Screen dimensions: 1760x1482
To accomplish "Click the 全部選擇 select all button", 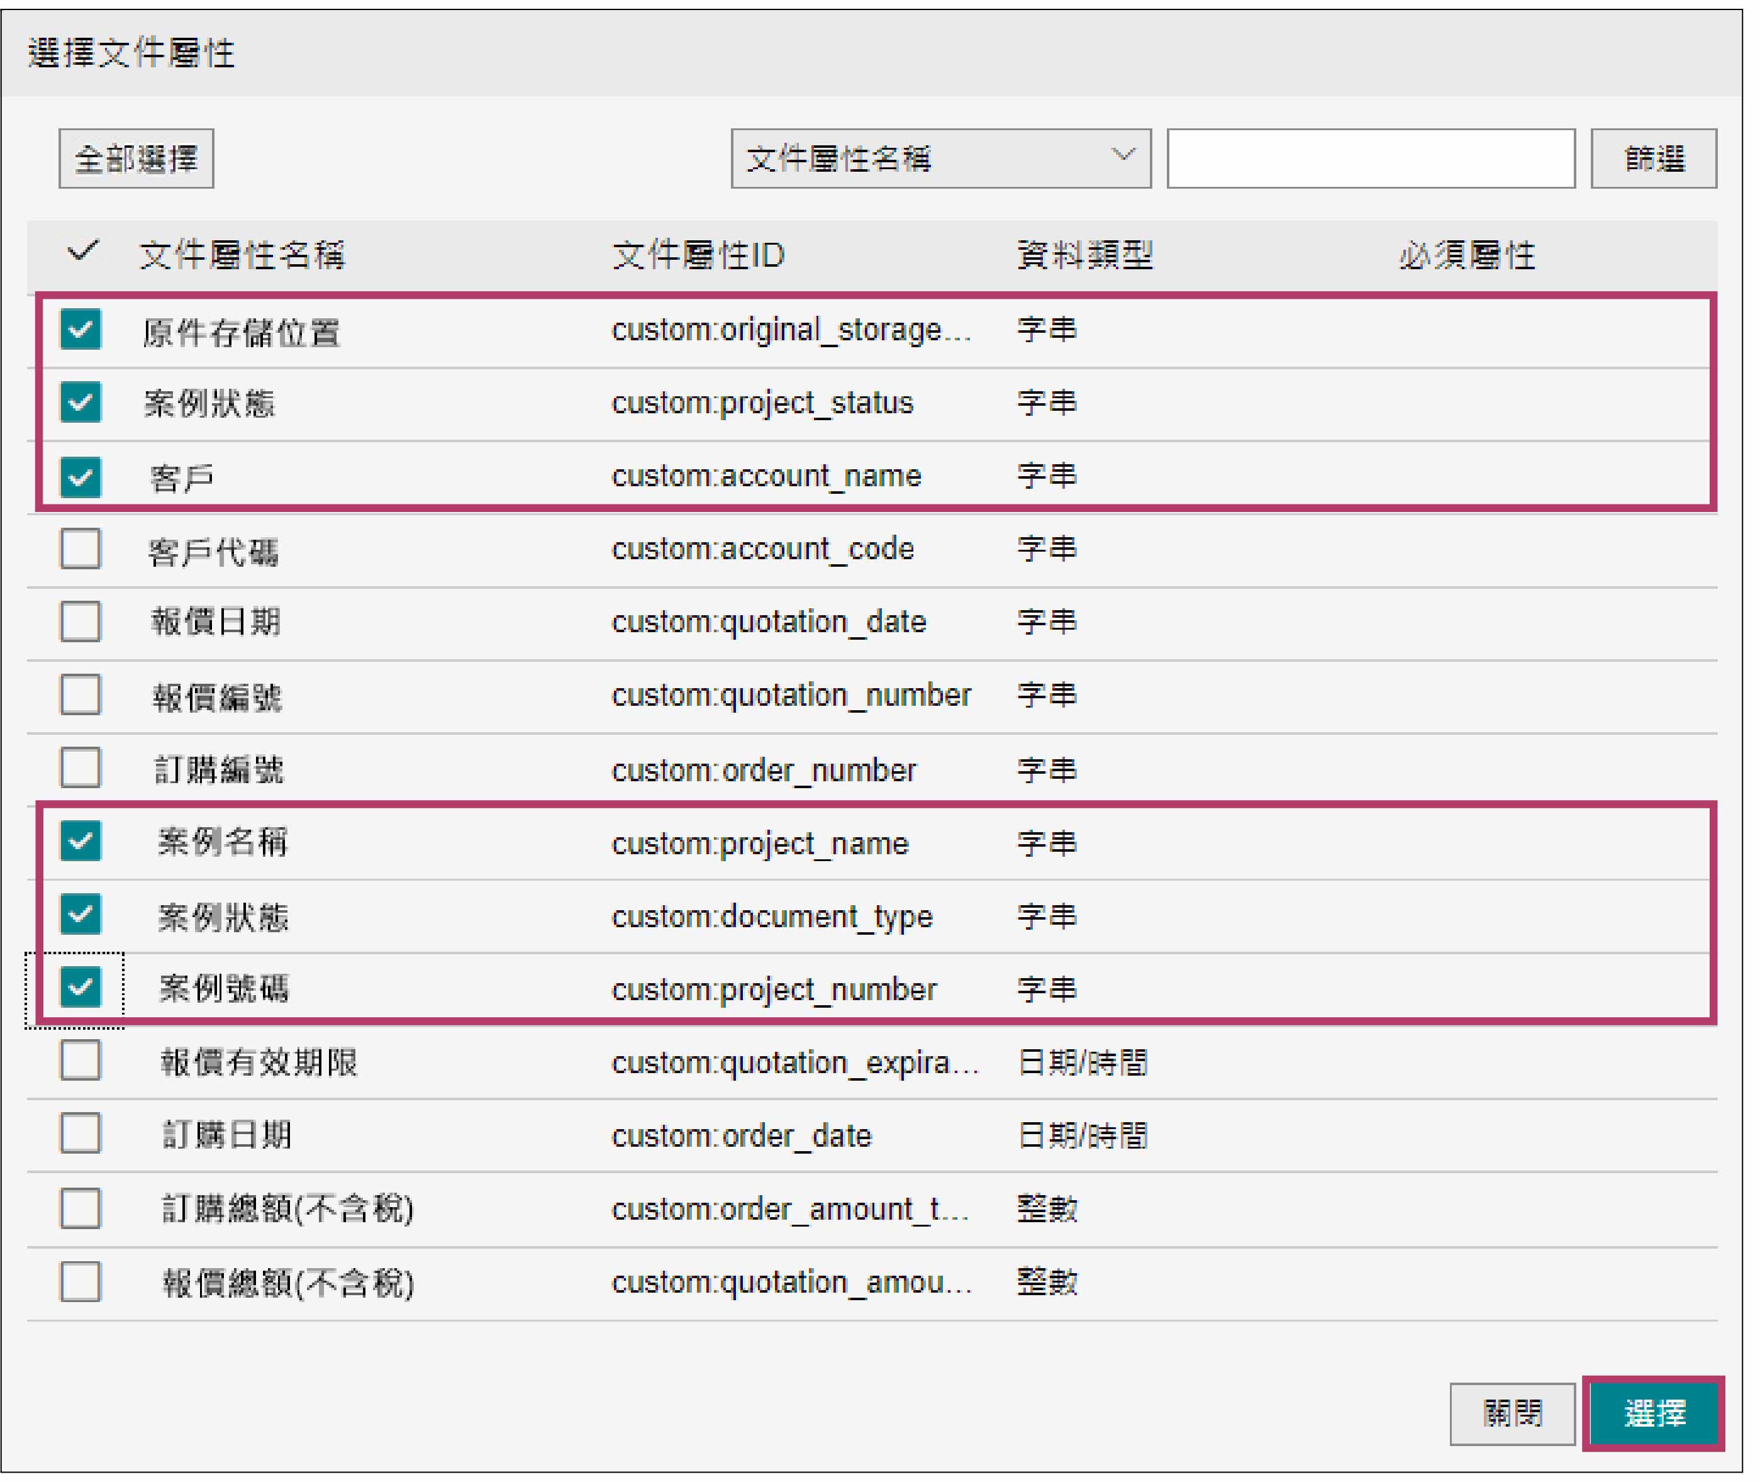I will click(x=136, y=159).
